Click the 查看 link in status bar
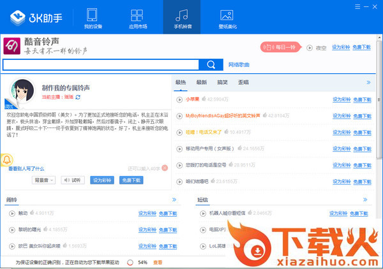The image size is (383, 269). click(x=158, y=263)
